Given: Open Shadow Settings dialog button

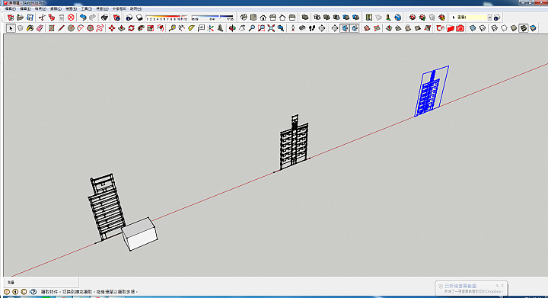Looking at the screenshot, I should point(129,17).
